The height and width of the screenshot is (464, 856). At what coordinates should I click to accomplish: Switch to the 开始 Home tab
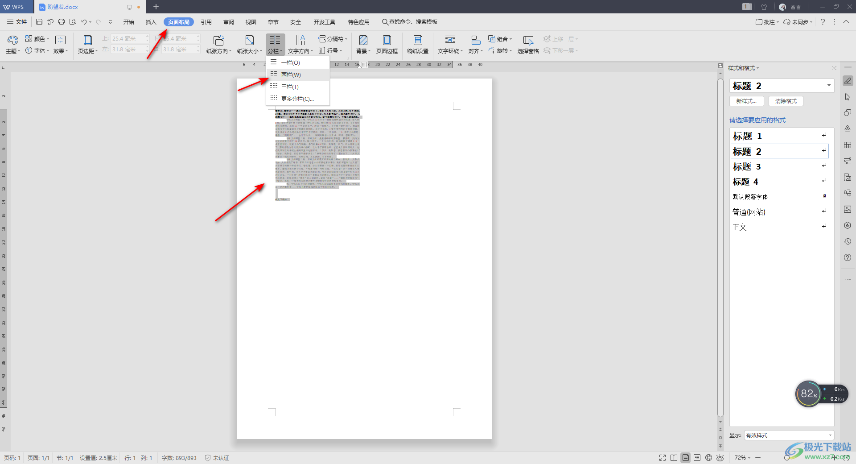(x=129, y=22)
